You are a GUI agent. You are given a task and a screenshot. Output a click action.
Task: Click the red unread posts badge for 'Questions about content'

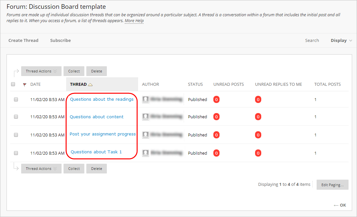click(216, 116)
